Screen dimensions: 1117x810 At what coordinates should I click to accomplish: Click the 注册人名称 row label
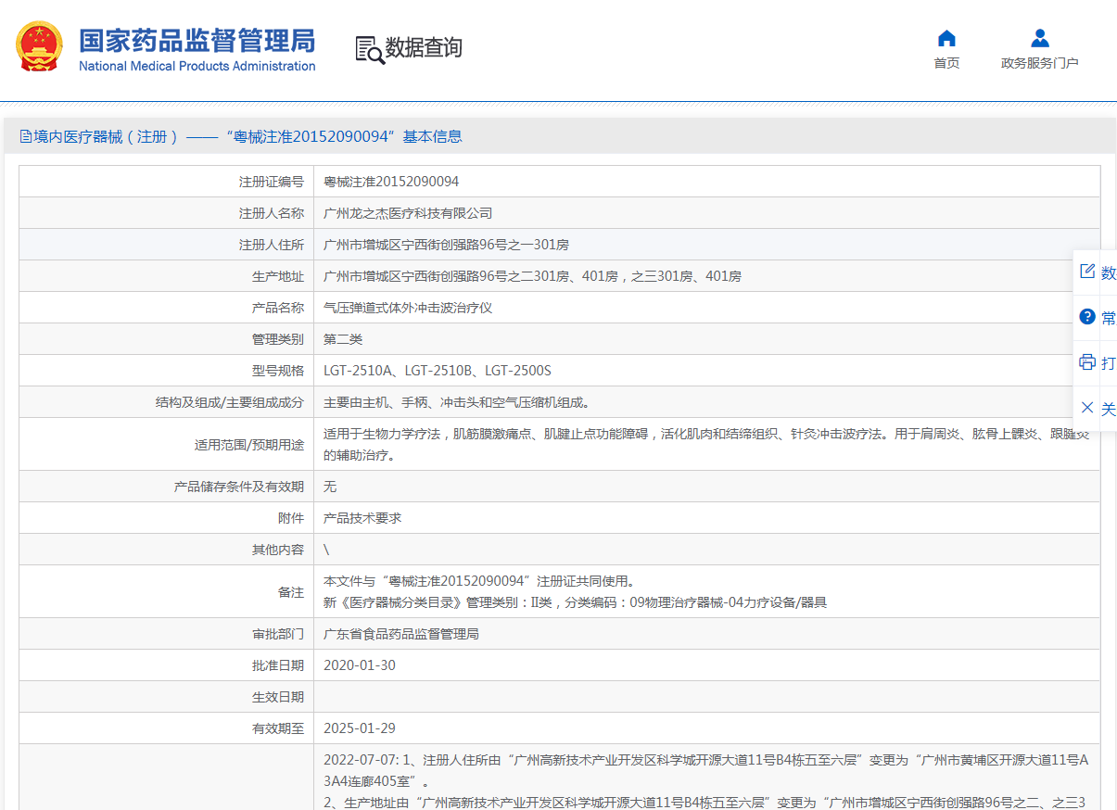[272, 213]
